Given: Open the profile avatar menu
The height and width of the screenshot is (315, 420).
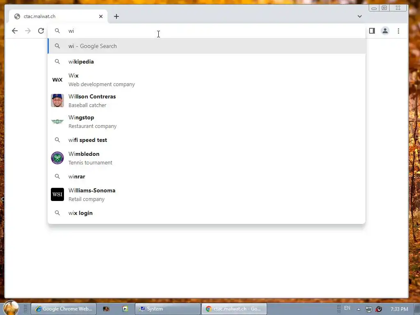Looking at the screenshot, I should coord(385,31).
